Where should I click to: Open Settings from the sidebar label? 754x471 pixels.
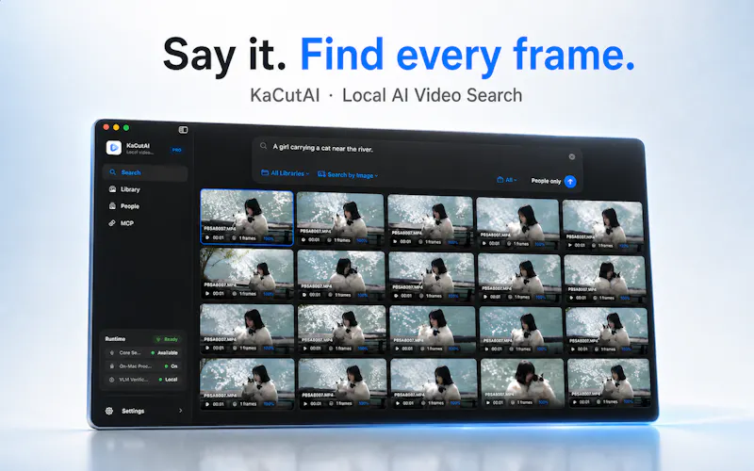click(133, 411)
